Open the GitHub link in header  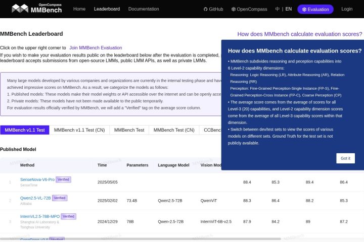tap(213, 9)
